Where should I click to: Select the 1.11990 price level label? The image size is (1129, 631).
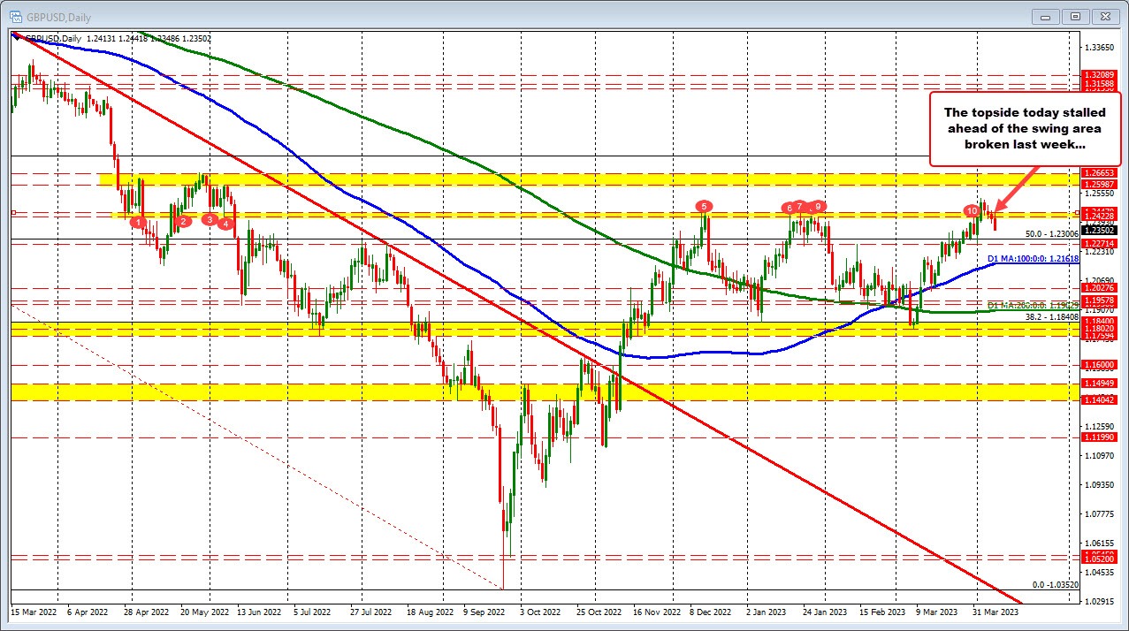pyautogui.click(x=1100, y=437)
